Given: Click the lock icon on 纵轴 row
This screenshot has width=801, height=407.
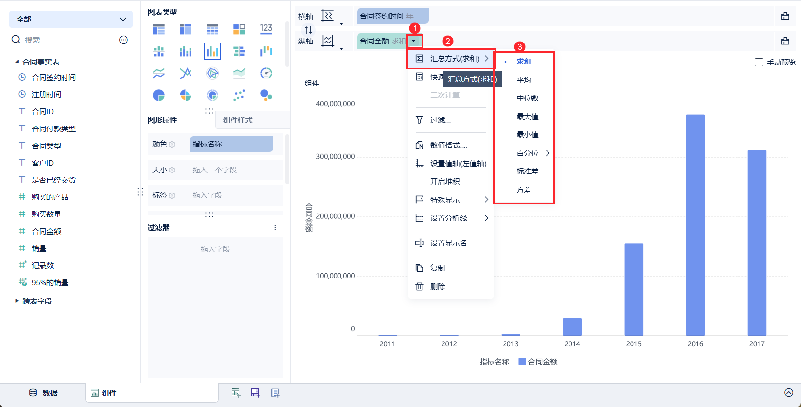Looking at the screenshot, I should [785, 41].
